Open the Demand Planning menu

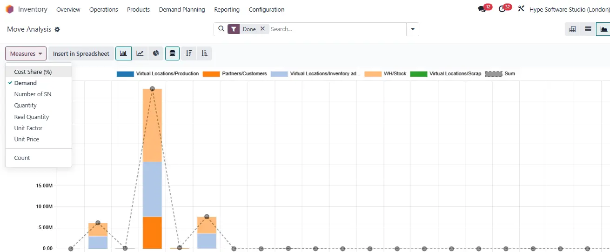[x=182, y=9]
